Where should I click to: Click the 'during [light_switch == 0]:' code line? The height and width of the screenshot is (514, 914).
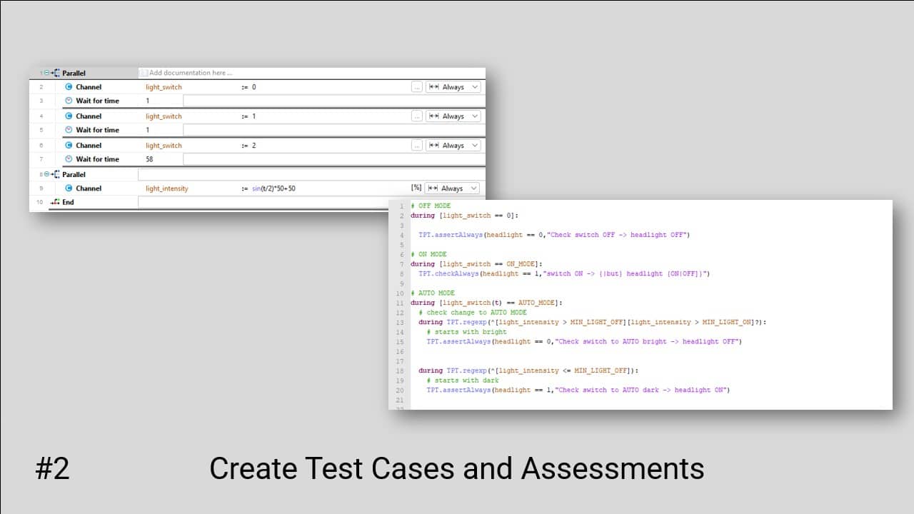point(465,216)
